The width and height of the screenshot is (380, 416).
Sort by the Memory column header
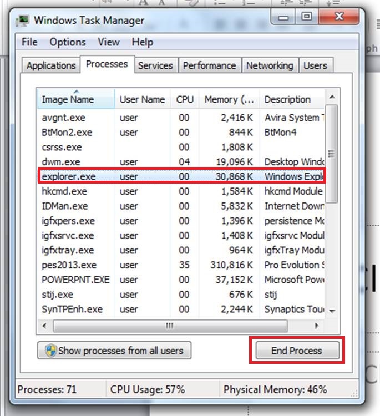(229, 99)
